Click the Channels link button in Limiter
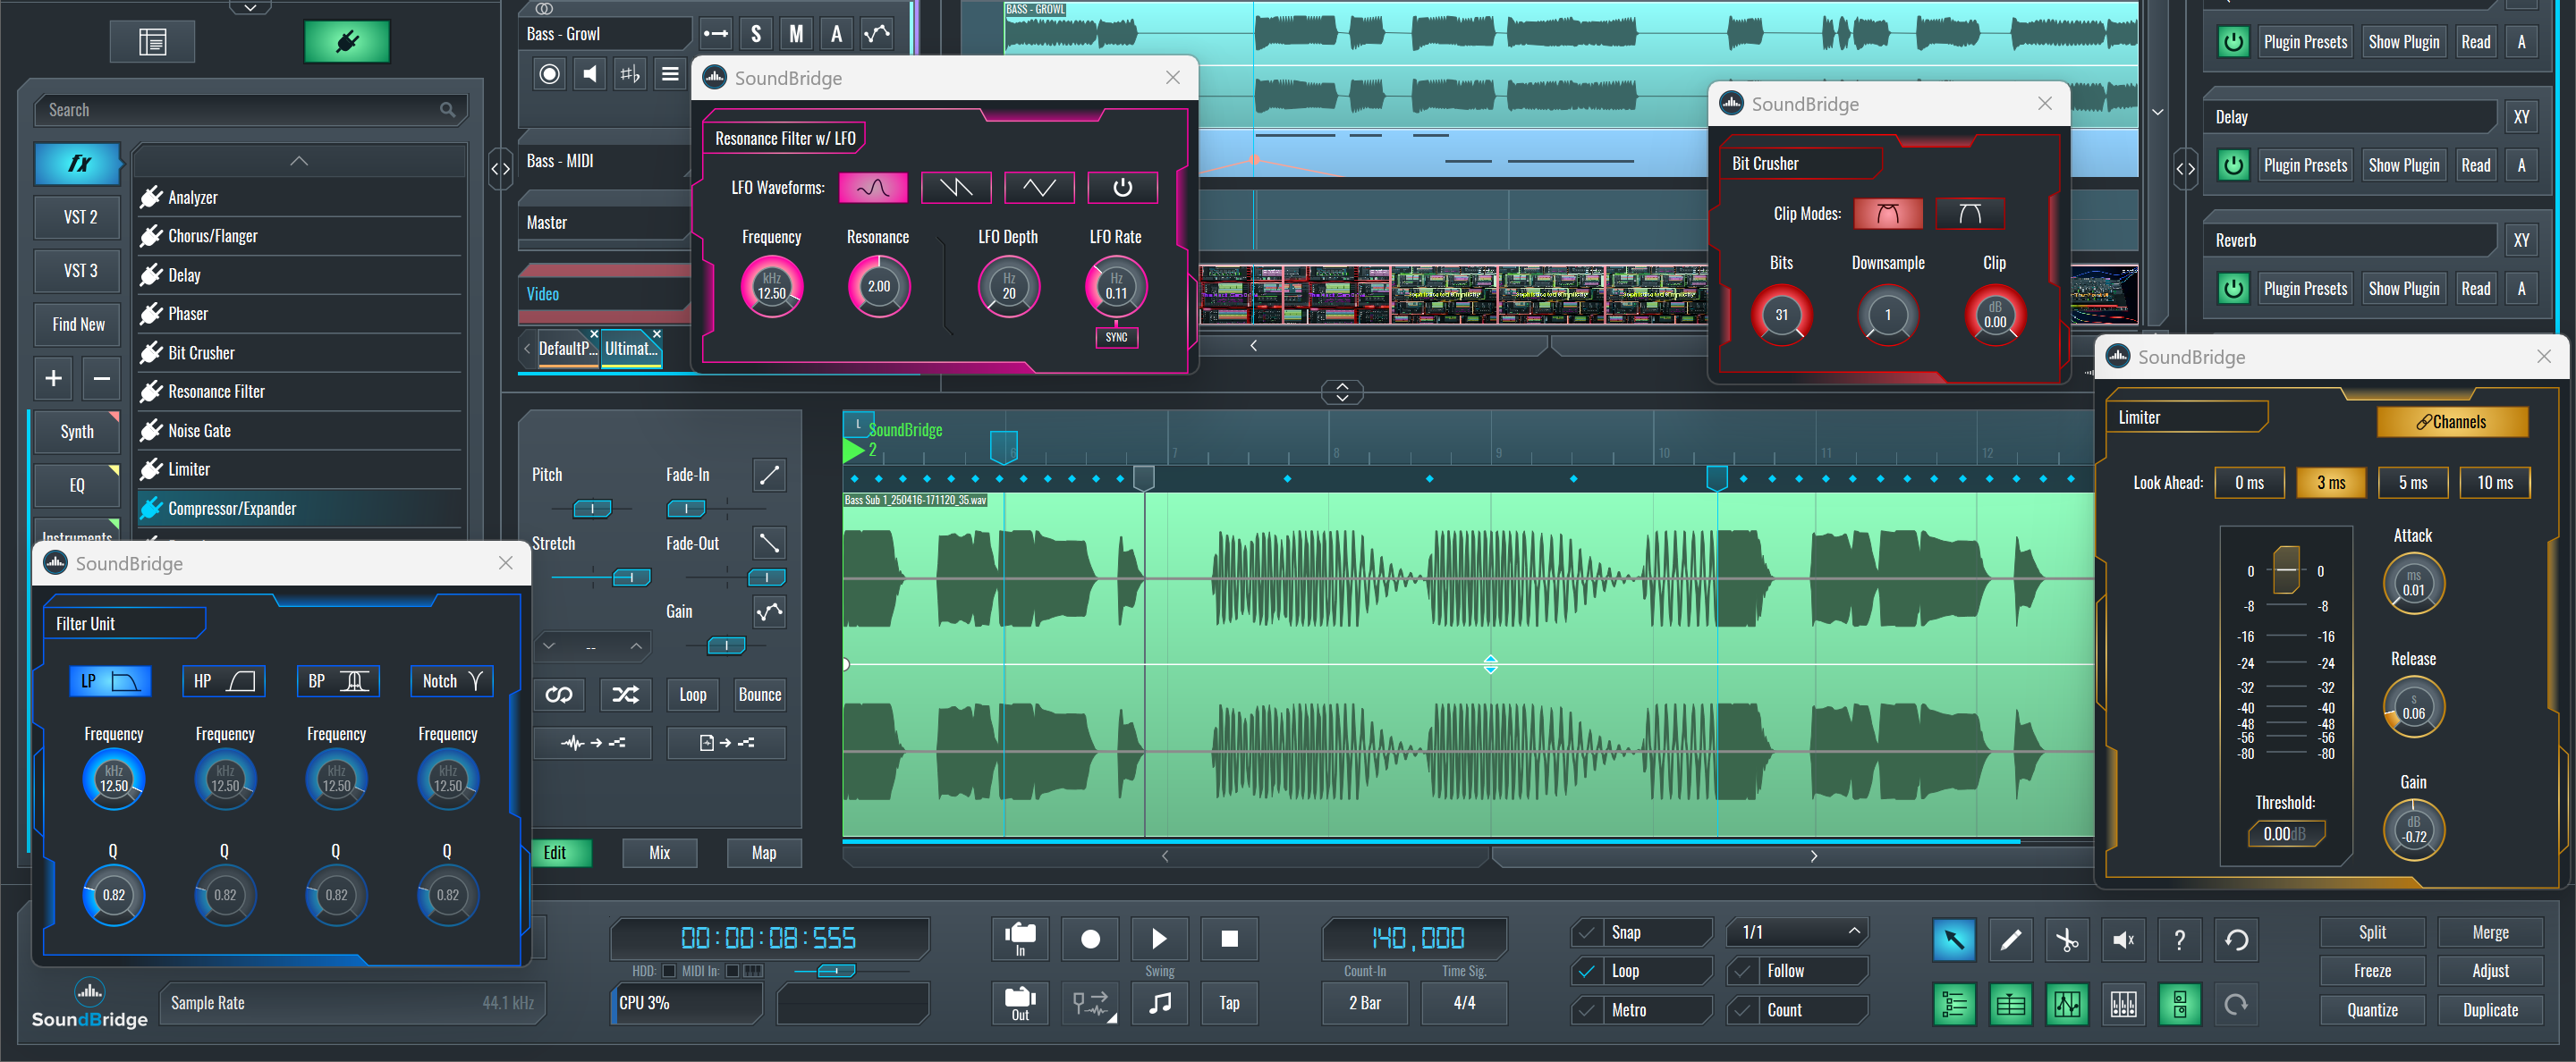 [x=2451, y=422]
